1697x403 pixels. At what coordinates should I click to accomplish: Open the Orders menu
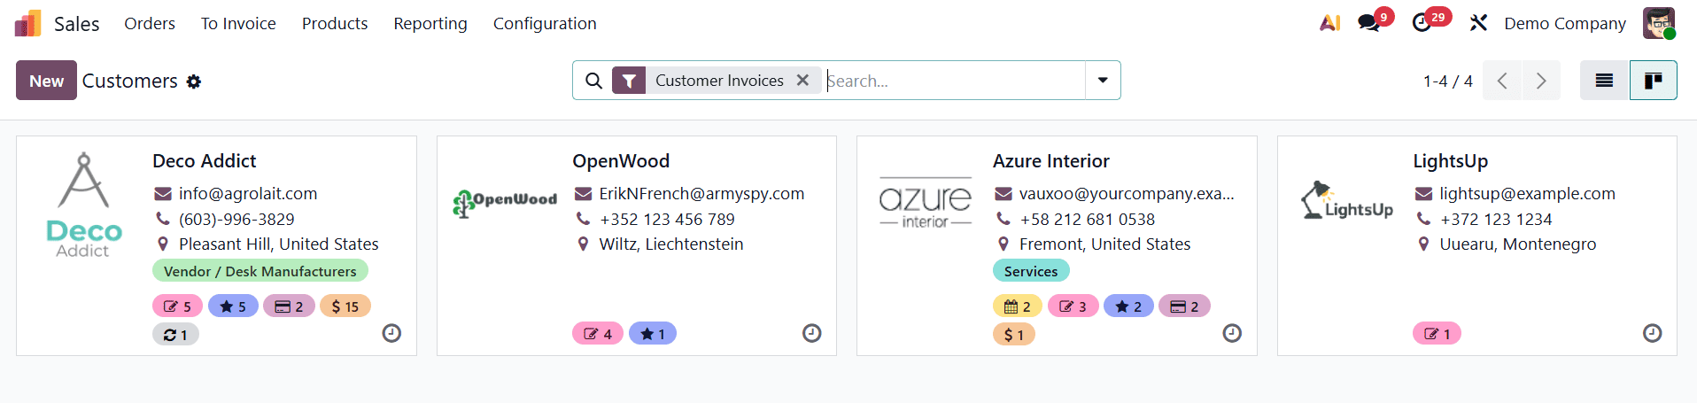[x=150, y=23]
